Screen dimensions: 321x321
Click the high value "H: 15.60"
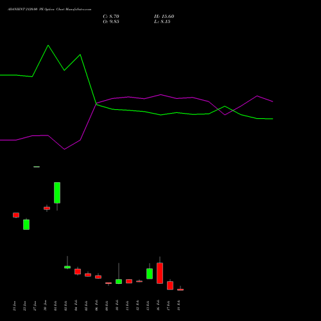coord(164,17)
